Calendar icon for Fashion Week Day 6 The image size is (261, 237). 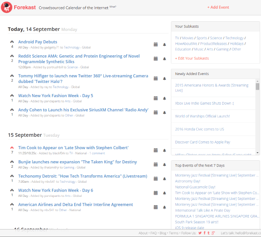pyautogui.click(x=155, y=193)
